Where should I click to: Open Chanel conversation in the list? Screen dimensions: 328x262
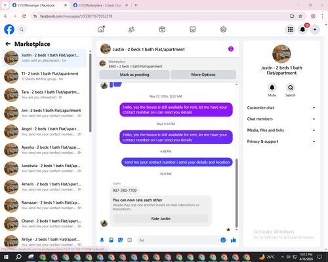(x=44, y=223)
